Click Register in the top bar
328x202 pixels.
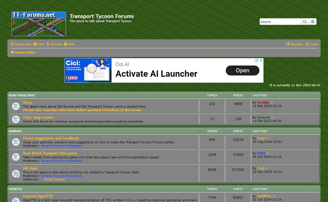pos(294,44)
